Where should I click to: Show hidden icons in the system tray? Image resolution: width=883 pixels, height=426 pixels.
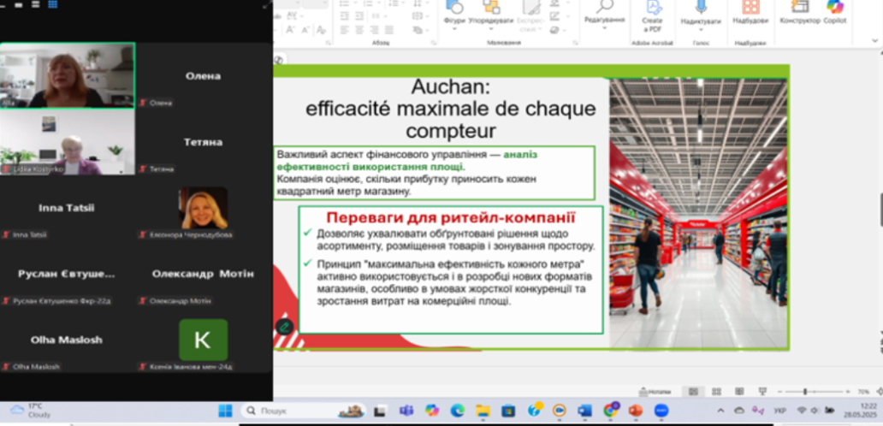coord(720,411)
